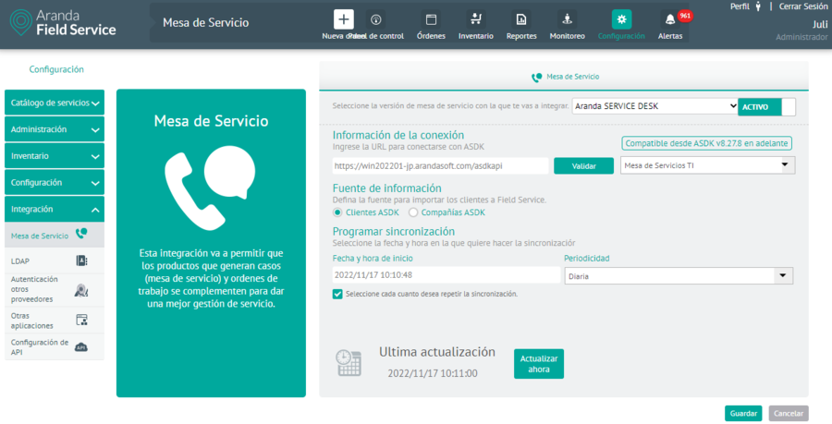The height and width of the screenshot is (424, 832).
Task: Expand the Inventario sidebar section
Action: (x=55, y=156)
